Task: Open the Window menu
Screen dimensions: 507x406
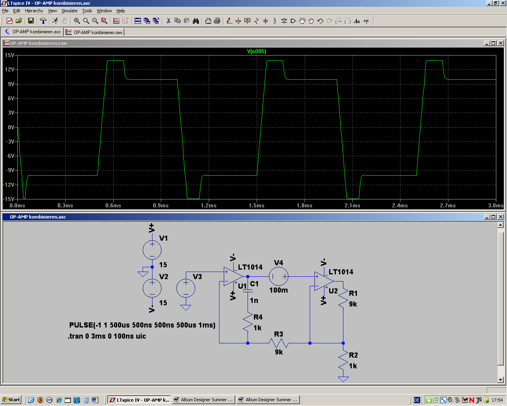Action: click(104, 11)
